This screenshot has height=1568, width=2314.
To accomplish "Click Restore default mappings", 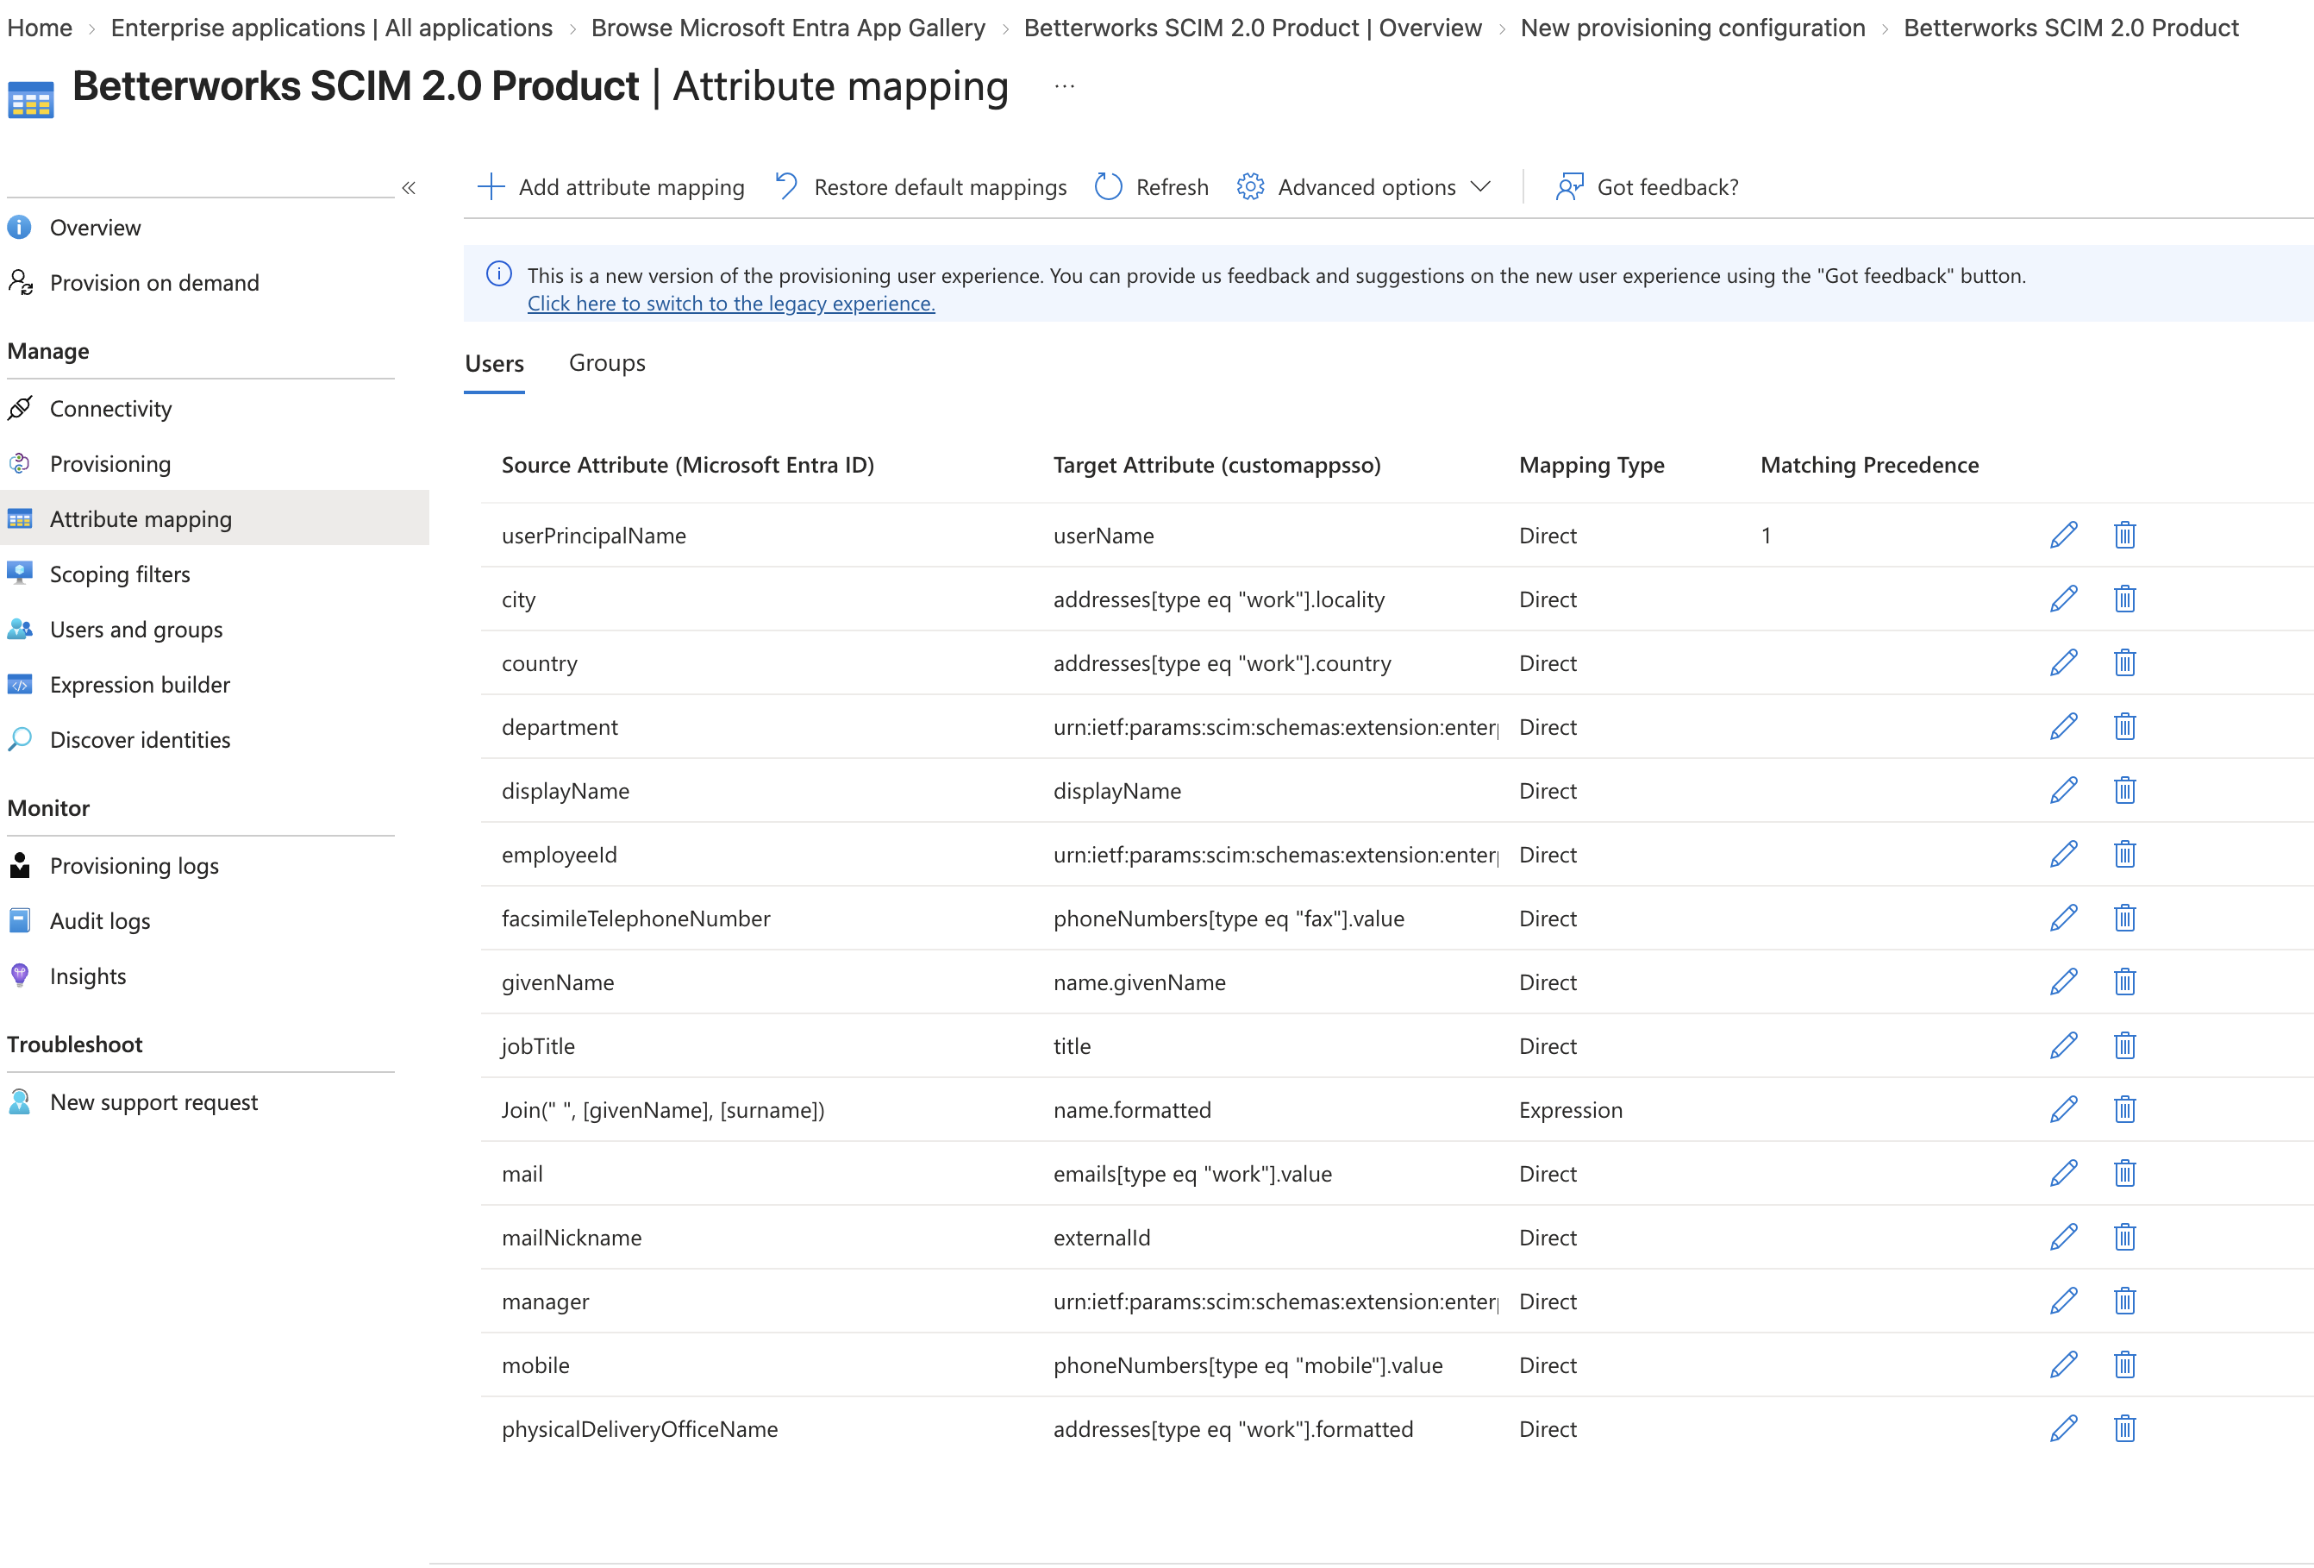I will pyautogui.click(x=921, y=187).
